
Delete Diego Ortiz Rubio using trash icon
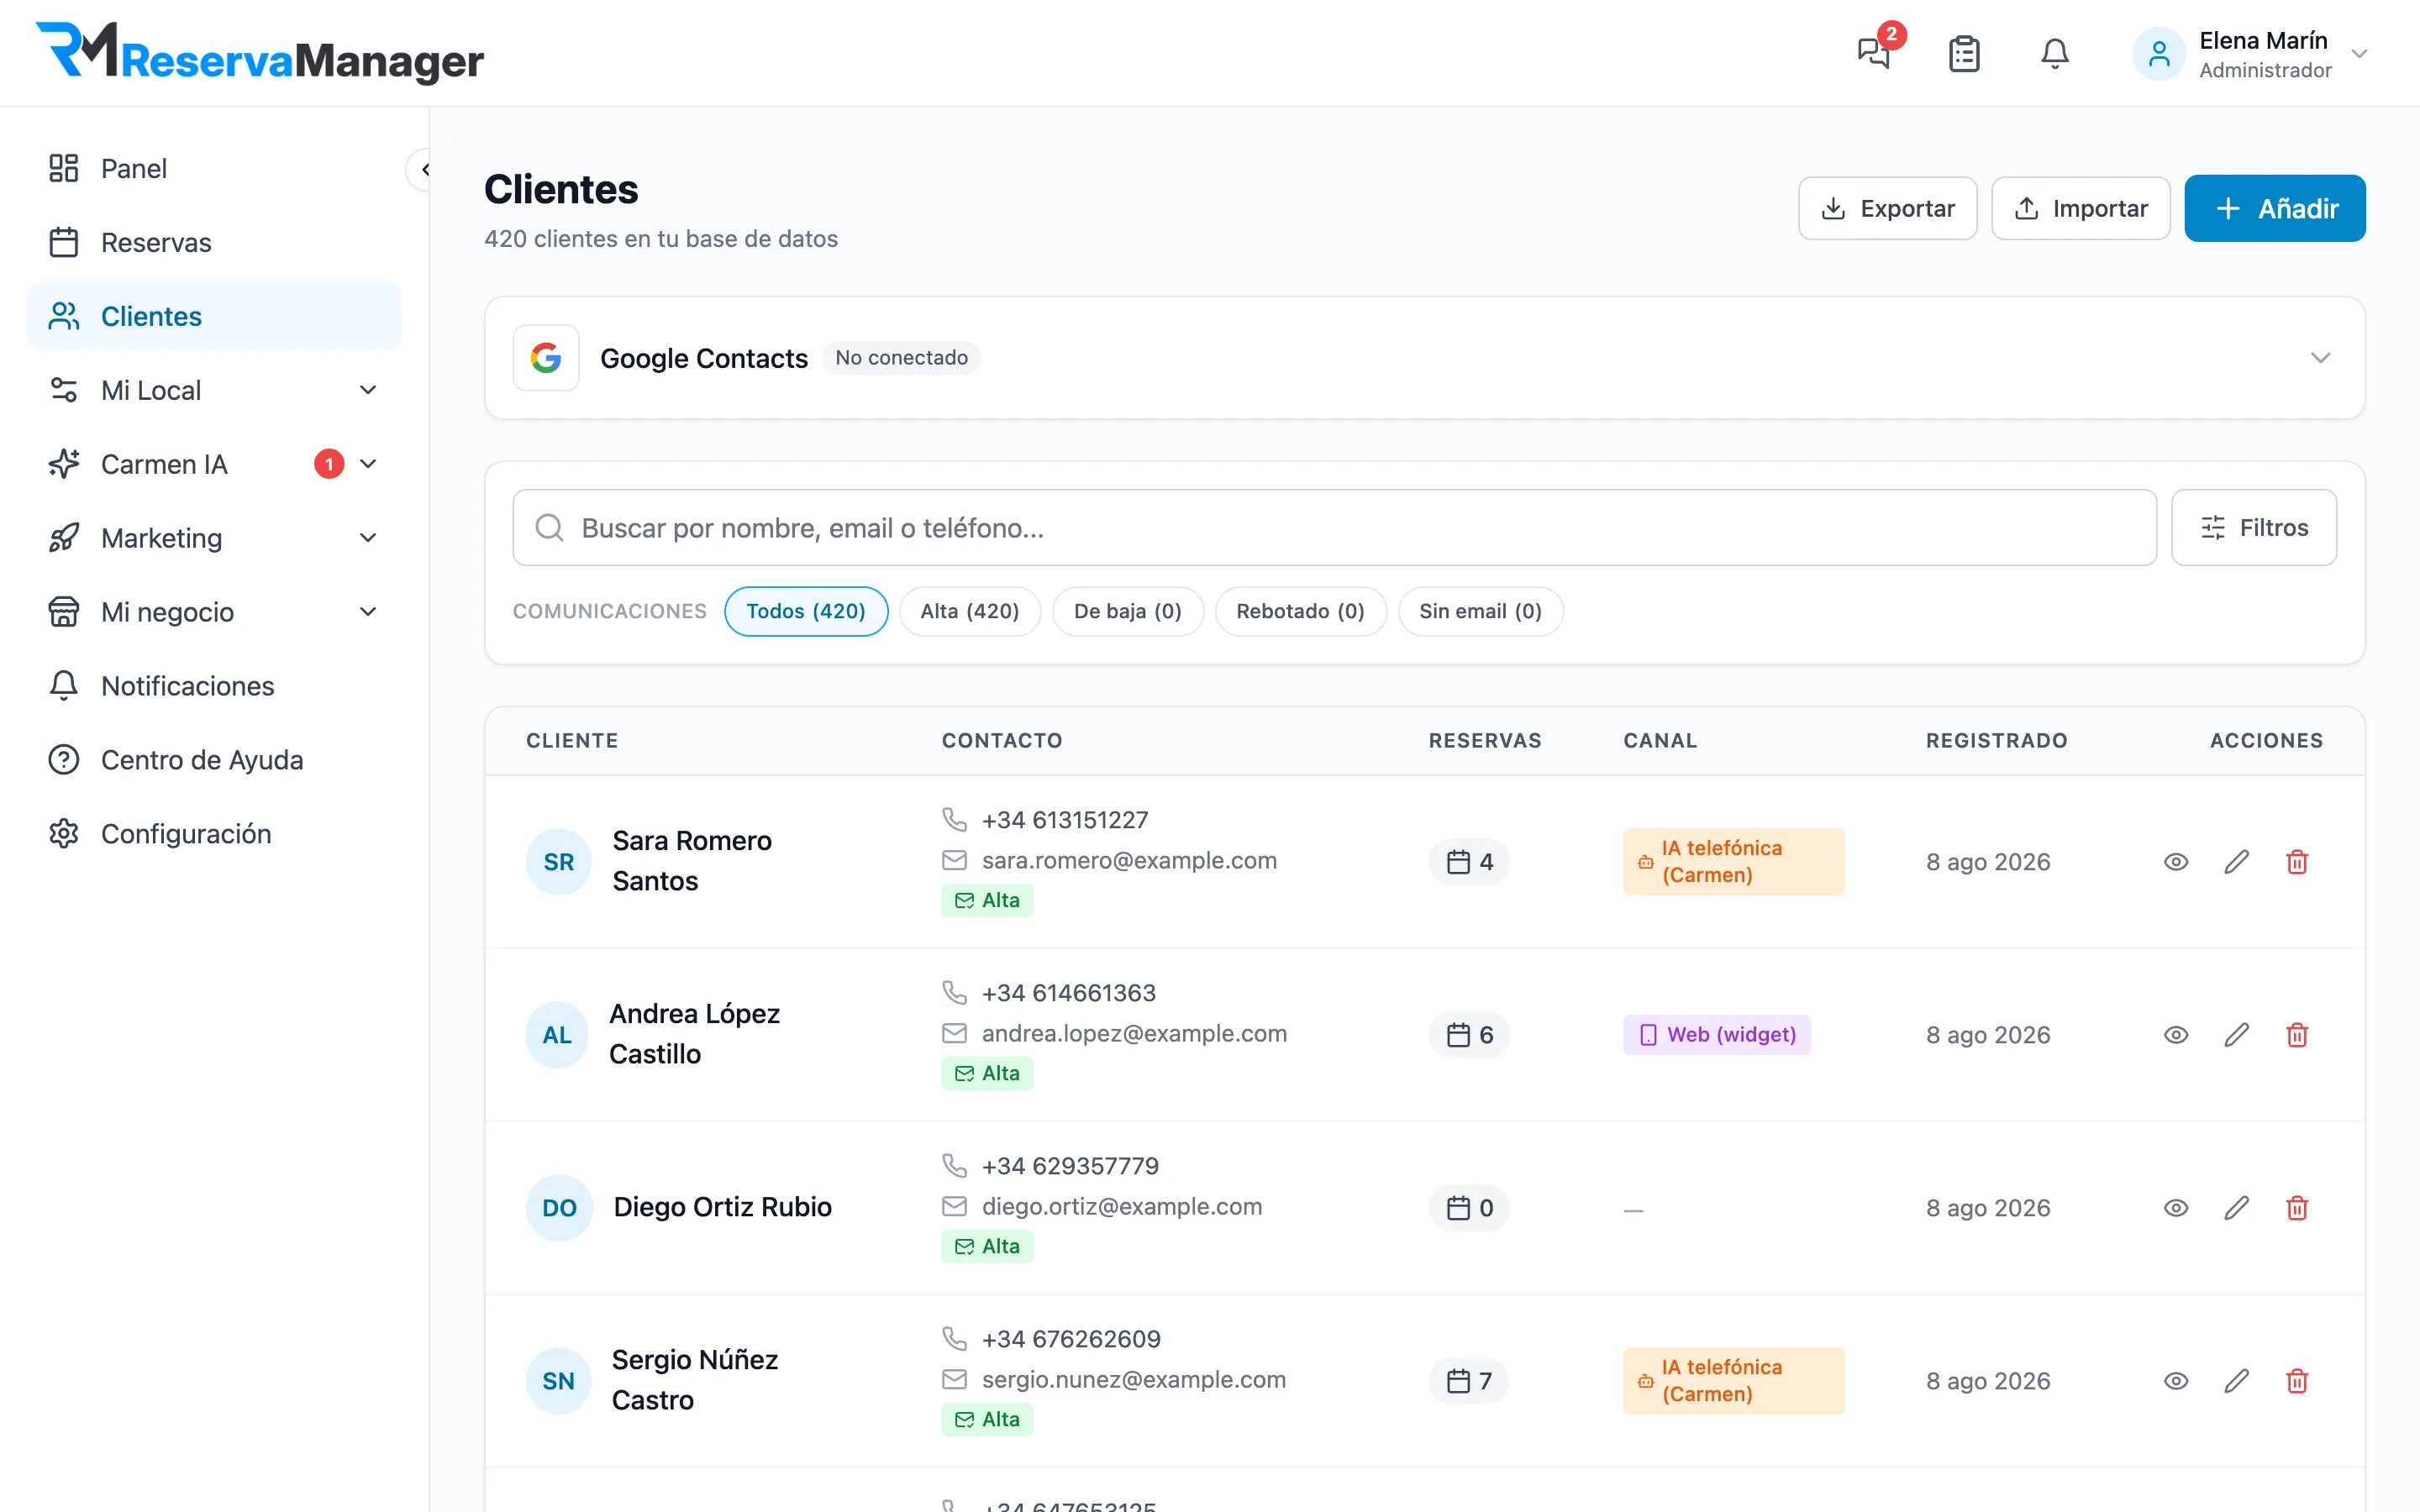[x=2297, y=1207]
